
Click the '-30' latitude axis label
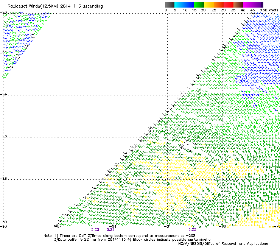click(x=3, y=222)
